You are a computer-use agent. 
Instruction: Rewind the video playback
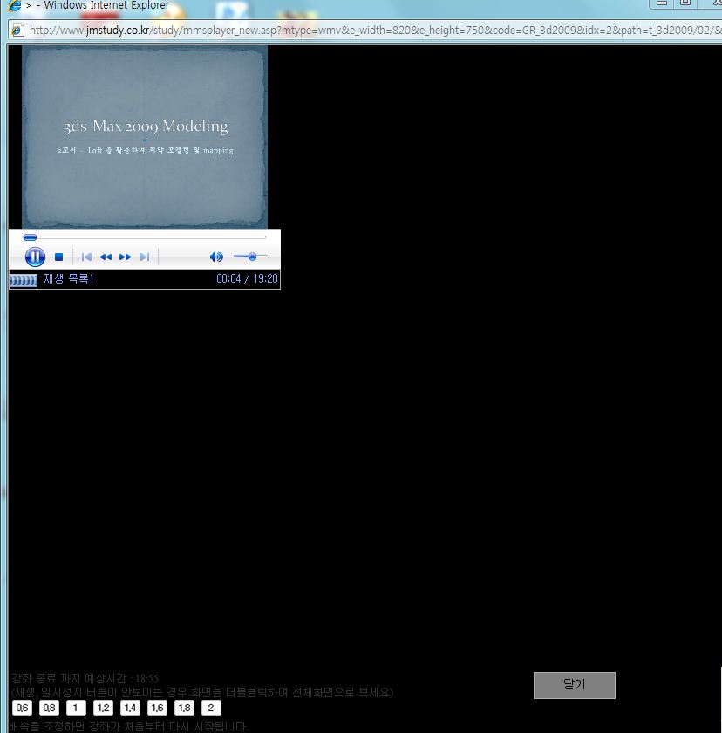pos(106,257)
